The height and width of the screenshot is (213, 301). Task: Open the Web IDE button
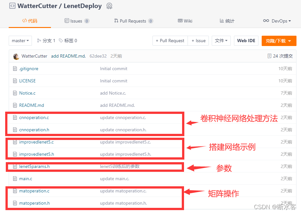246,41
